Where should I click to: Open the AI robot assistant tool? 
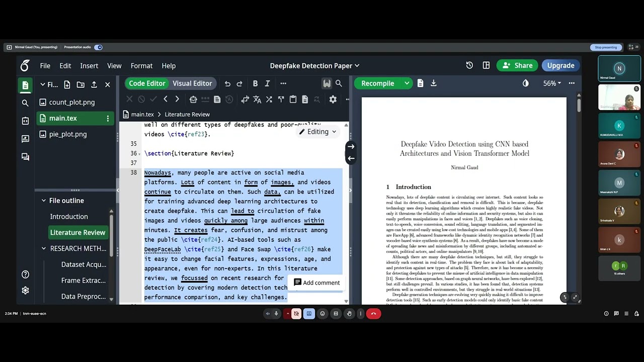pos(193,100)
